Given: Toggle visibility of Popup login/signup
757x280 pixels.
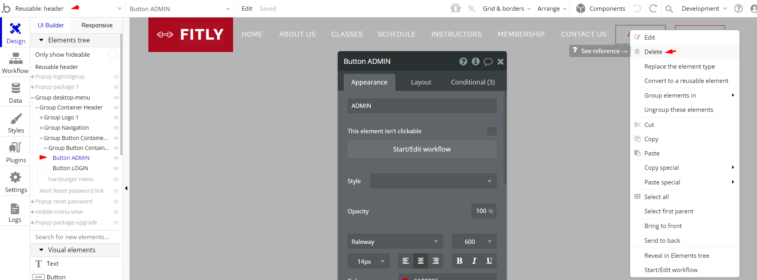Looking at the screenshot, I should pyautogui.click(x=116, y=77).
